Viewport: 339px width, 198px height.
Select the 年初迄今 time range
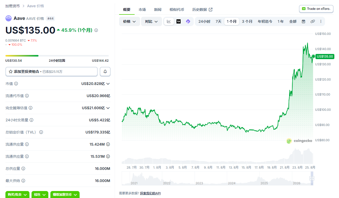265,21
